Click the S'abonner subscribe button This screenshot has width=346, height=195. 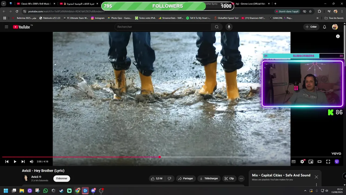pyautogui.click(x=62, y=178)
